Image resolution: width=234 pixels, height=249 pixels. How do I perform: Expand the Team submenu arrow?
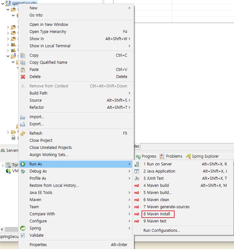pos(129,207)
